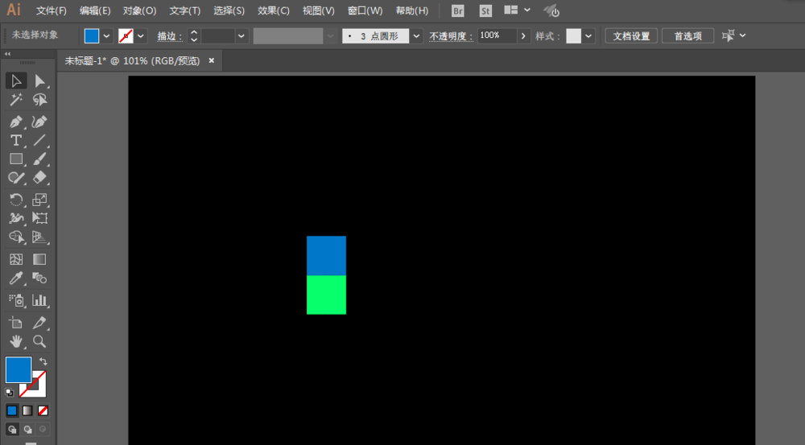Enable Draw Behind mode
The image size is (805, 445).
click(x=27, y=429)
